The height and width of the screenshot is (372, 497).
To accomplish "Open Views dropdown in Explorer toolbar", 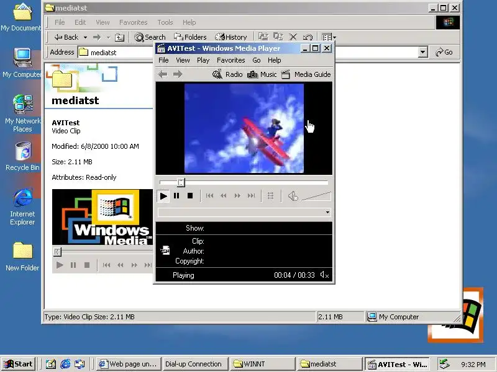I will (329, 37).
